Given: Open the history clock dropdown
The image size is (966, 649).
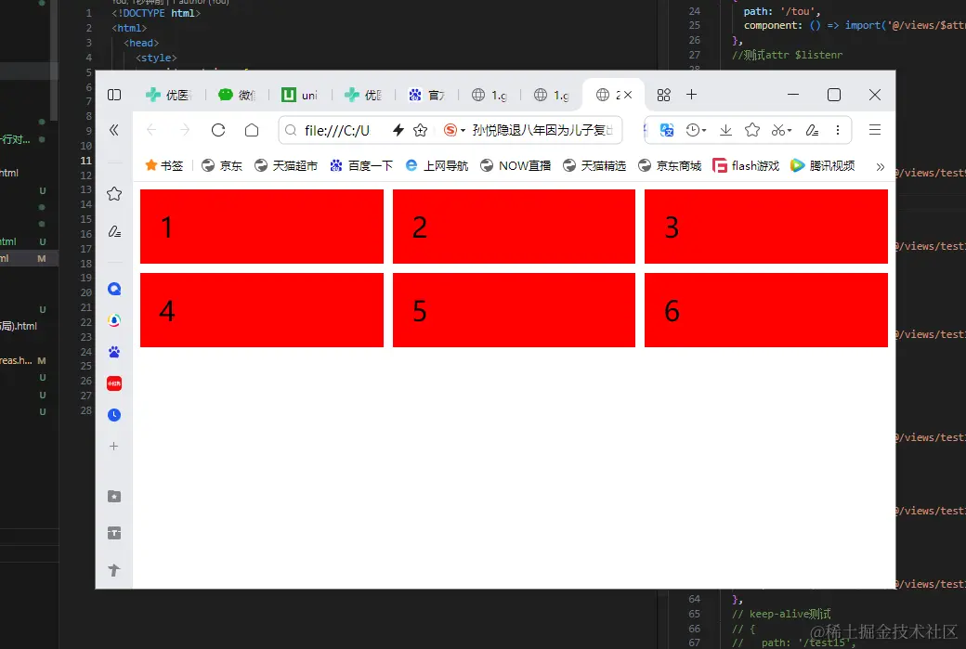Looking at the screenshot, I should [x=696, y=130].
